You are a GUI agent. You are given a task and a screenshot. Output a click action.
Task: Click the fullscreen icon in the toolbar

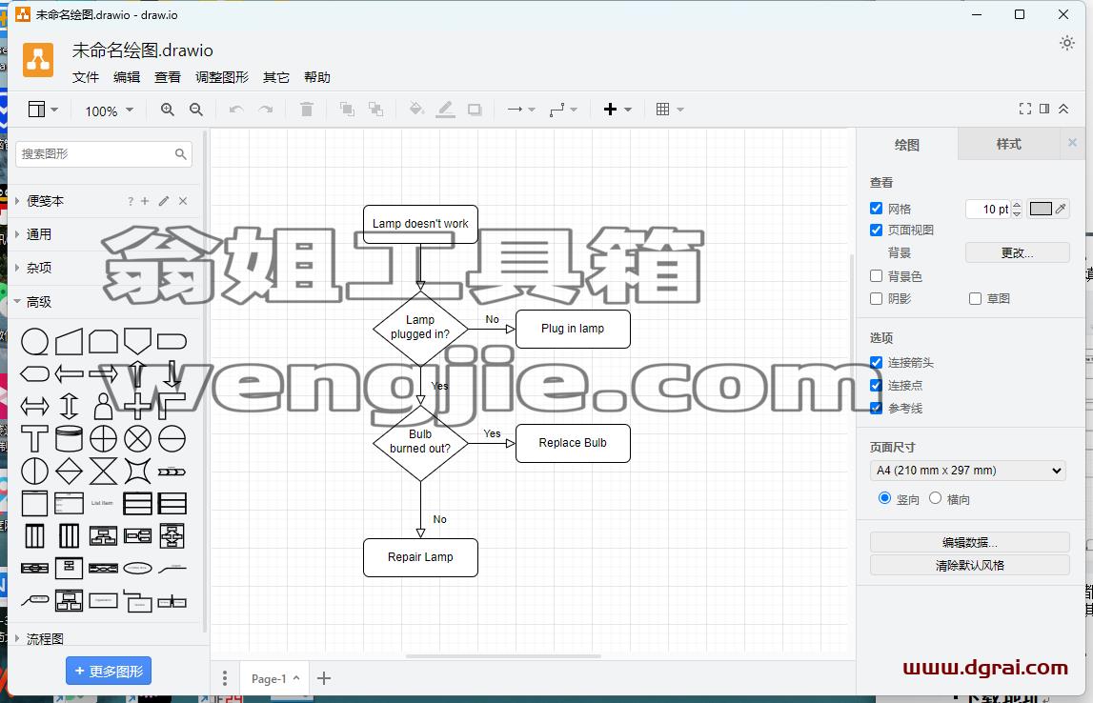coord(1024,109)
